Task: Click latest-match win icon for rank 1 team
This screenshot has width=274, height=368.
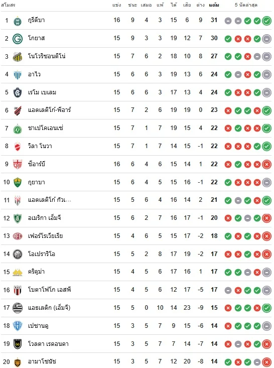Action: [x=267, y=21]
